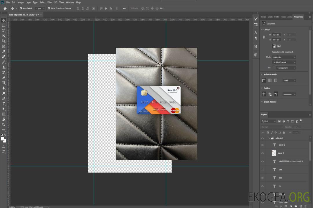Pick the Zoom tool in toolbar

4,125
